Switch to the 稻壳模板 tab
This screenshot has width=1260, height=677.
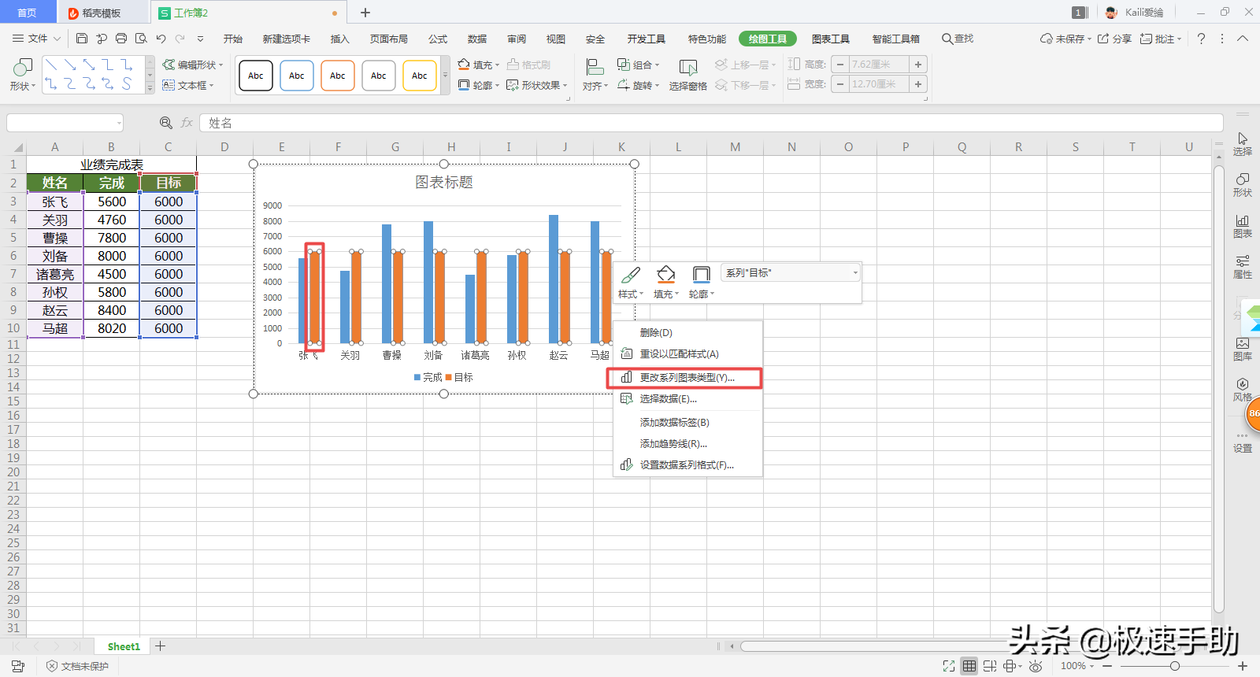pyautogui.click(x=102, y=13)
